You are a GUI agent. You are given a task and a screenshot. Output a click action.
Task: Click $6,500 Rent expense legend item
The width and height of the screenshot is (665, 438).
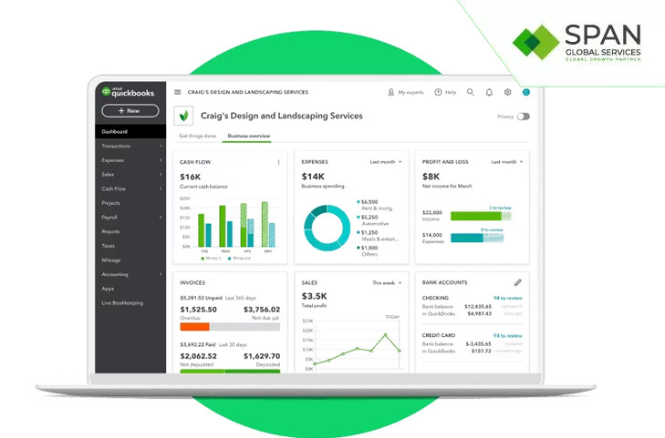click(x=376, y=205)
